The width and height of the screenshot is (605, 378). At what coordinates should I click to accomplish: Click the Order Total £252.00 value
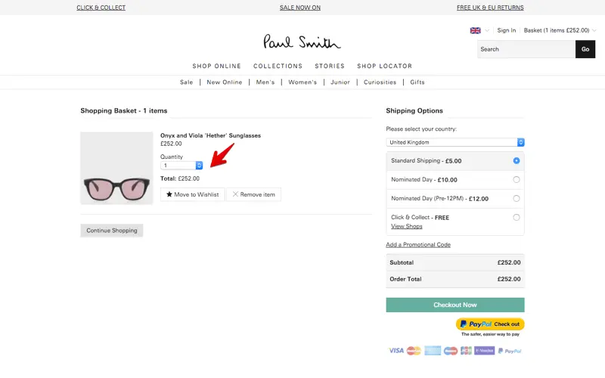tap(508, 279)
